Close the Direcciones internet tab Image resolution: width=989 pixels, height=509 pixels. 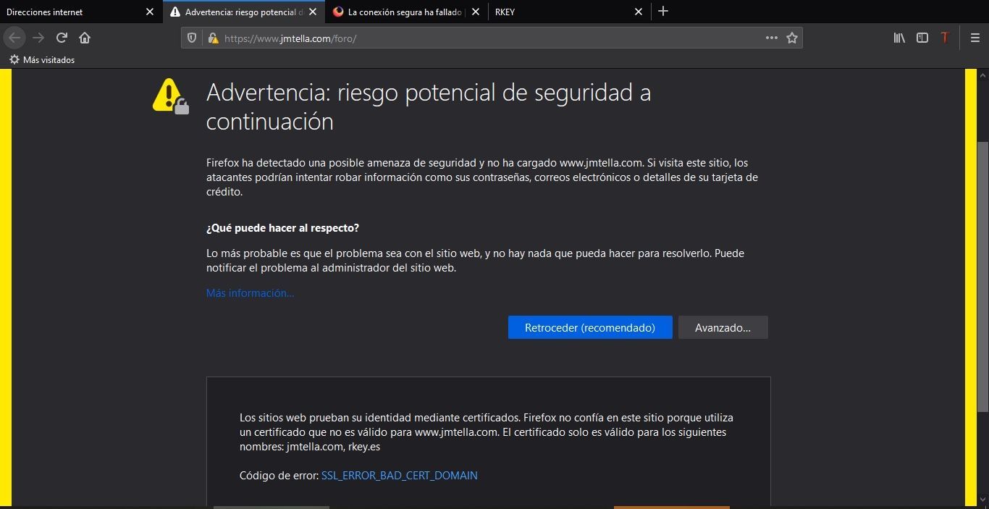[150, 12]
